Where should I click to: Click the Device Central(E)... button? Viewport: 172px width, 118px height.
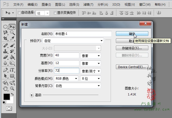pos(132,67)
